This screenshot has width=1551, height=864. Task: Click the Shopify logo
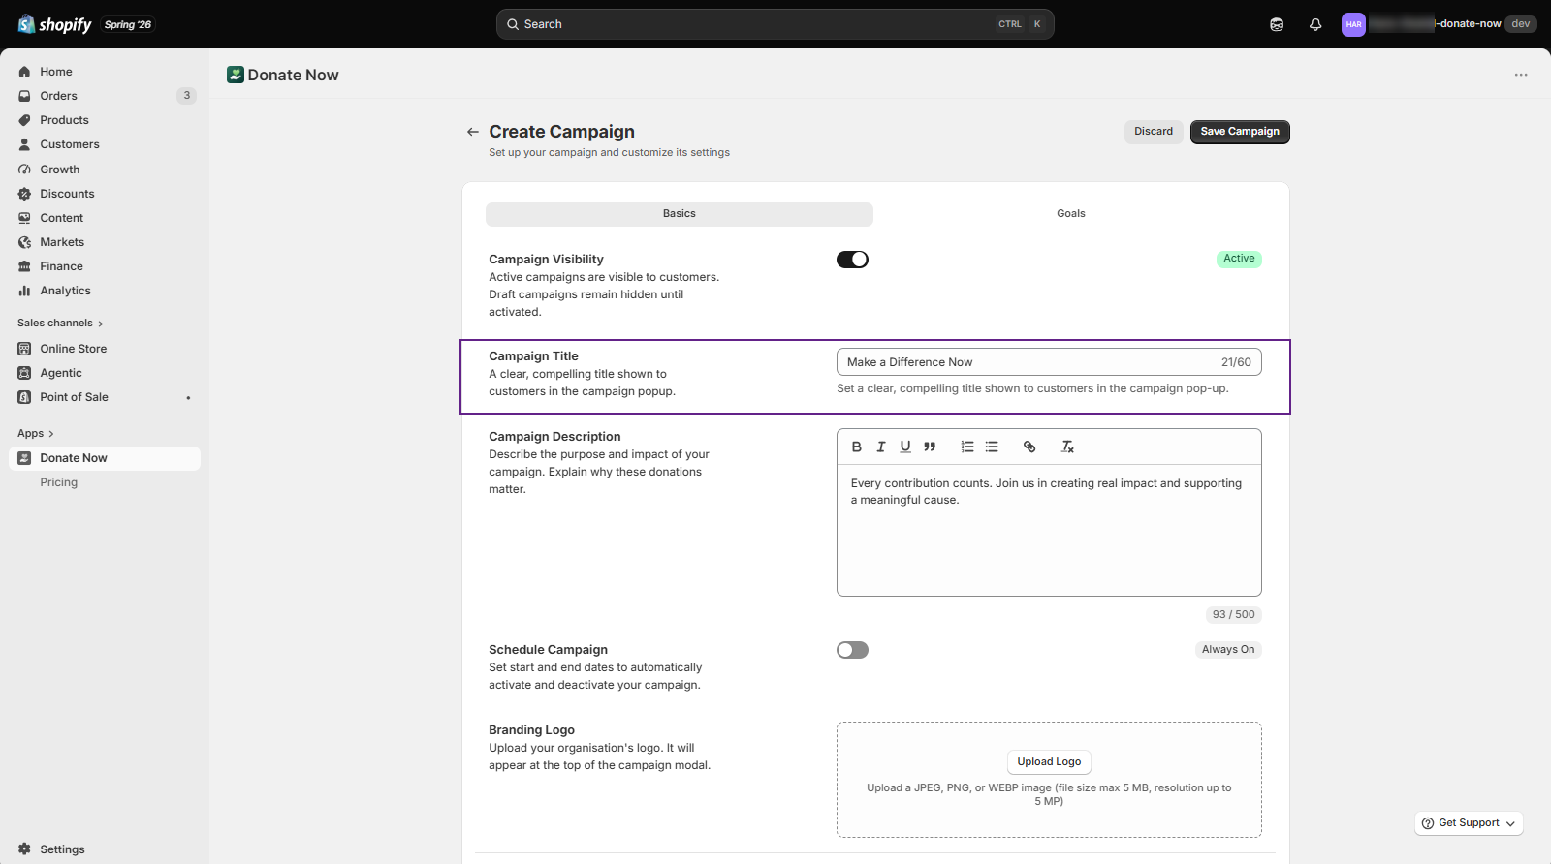(x=54, y=24)
